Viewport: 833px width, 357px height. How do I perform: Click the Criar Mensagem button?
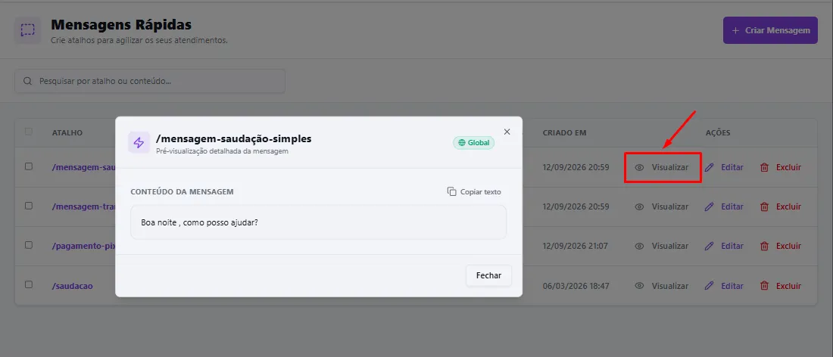coord(770,30)
